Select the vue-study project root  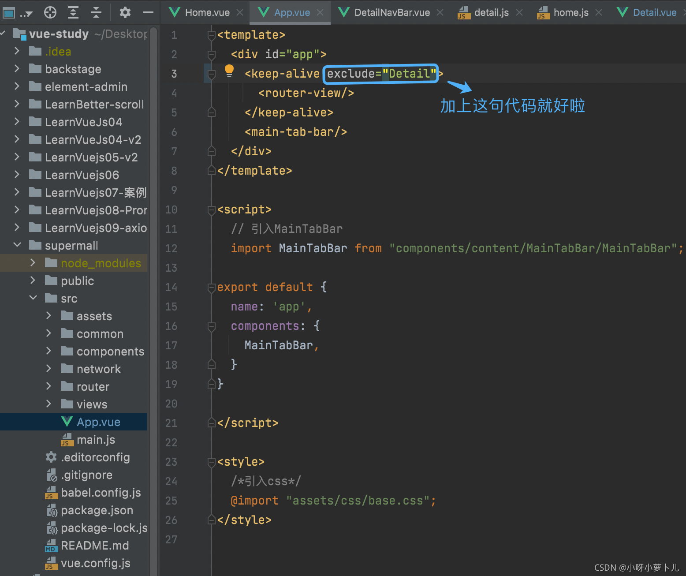74,34
